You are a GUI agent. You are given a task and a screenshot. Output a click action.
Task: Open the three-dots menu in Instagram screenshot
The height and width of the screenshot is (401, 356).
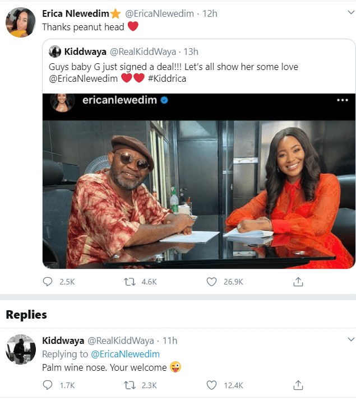point(343,100)
